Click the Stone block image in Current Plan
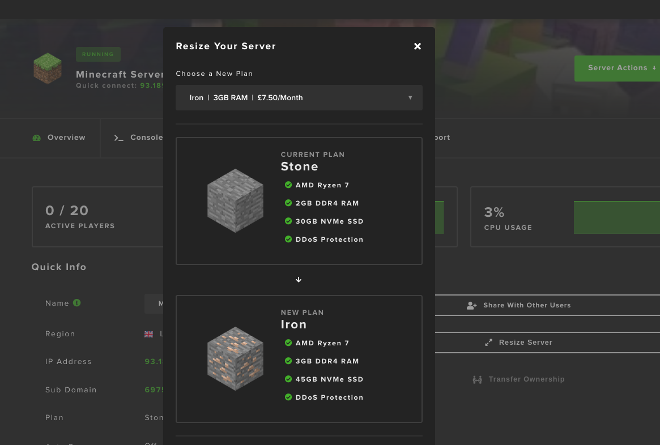Image resolution: width=660 pixels, height=445 pixels. (x=235, y=200)
